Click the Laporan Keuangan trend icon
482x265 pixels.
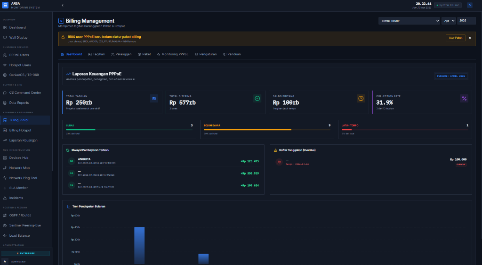pos(5,141)
